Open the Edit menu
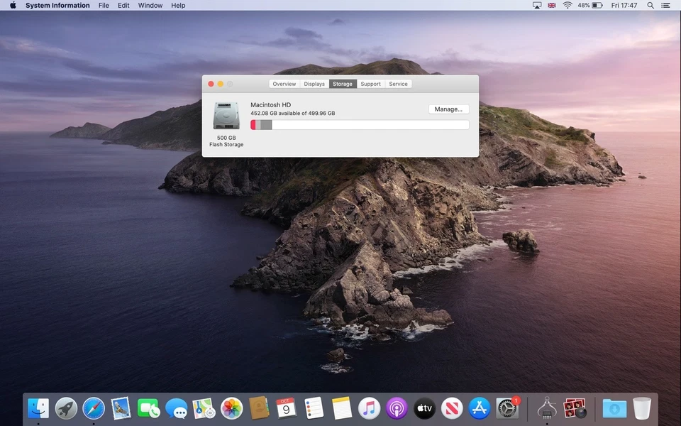Viewport: 681px width, 426px height. pyautogui.click(x=123, y=5)
